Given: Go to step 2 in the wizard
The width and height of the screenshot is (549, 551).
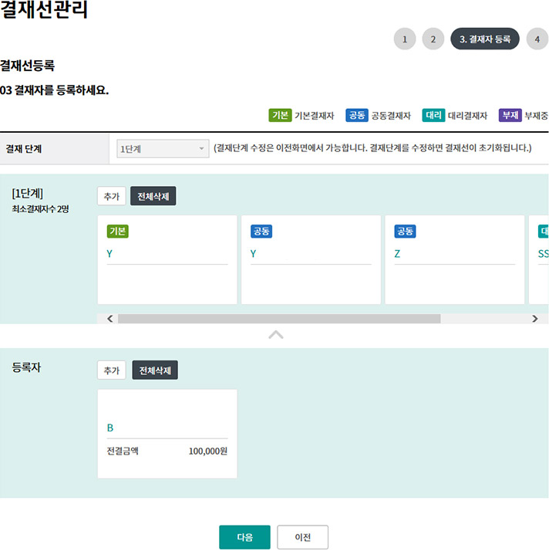Looking at the screenshot, I should click(433, 39).
